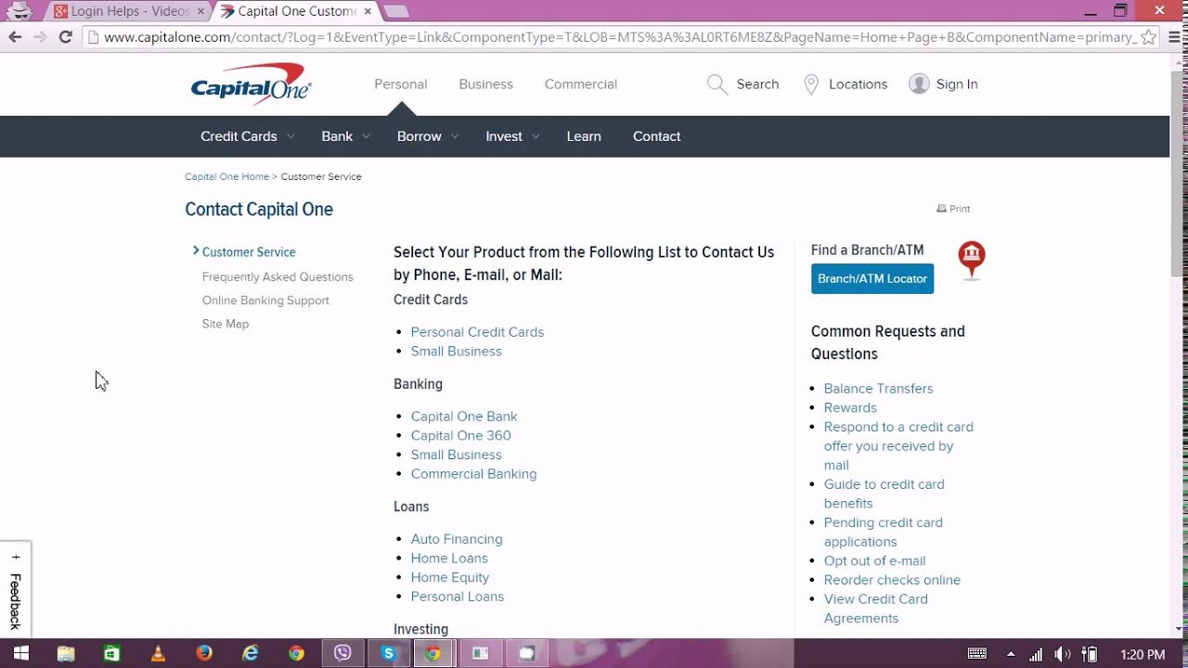Viewport: 1188px width, 668px height.
Task: Open Pending credit card applications link
Action: point(883,532)
